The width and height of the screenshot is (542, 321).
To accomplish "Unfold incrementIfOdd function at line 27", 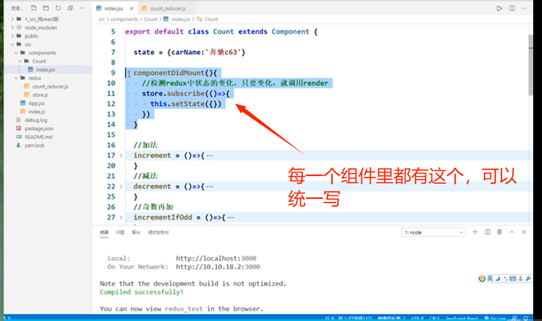I will 121,218.
